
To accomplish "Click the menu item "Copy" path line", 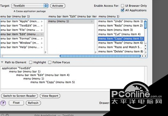I will [x=53, y=82].
